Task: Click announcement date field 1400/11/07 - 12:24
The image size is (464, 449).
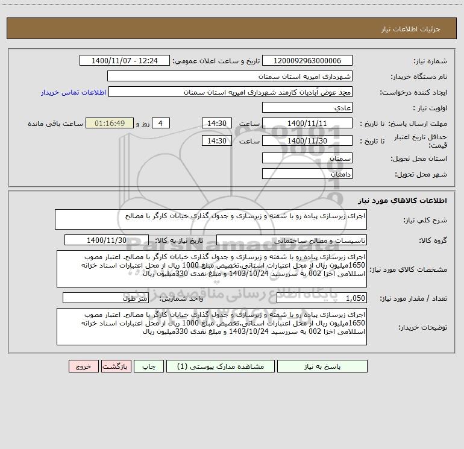Action: pyautogui.click(x=125, y=60)
